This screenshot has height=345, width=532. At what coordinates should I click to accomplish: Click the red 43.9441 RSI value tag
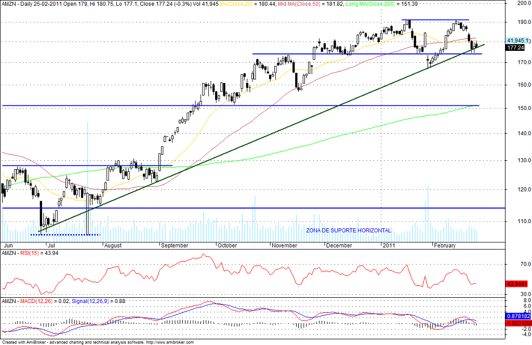[x=517, y=284]
